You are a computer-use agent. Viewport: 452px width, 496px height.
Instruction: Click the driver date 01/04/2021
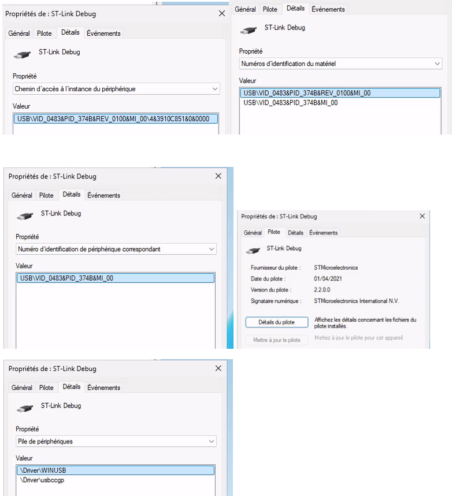[328, 279]
